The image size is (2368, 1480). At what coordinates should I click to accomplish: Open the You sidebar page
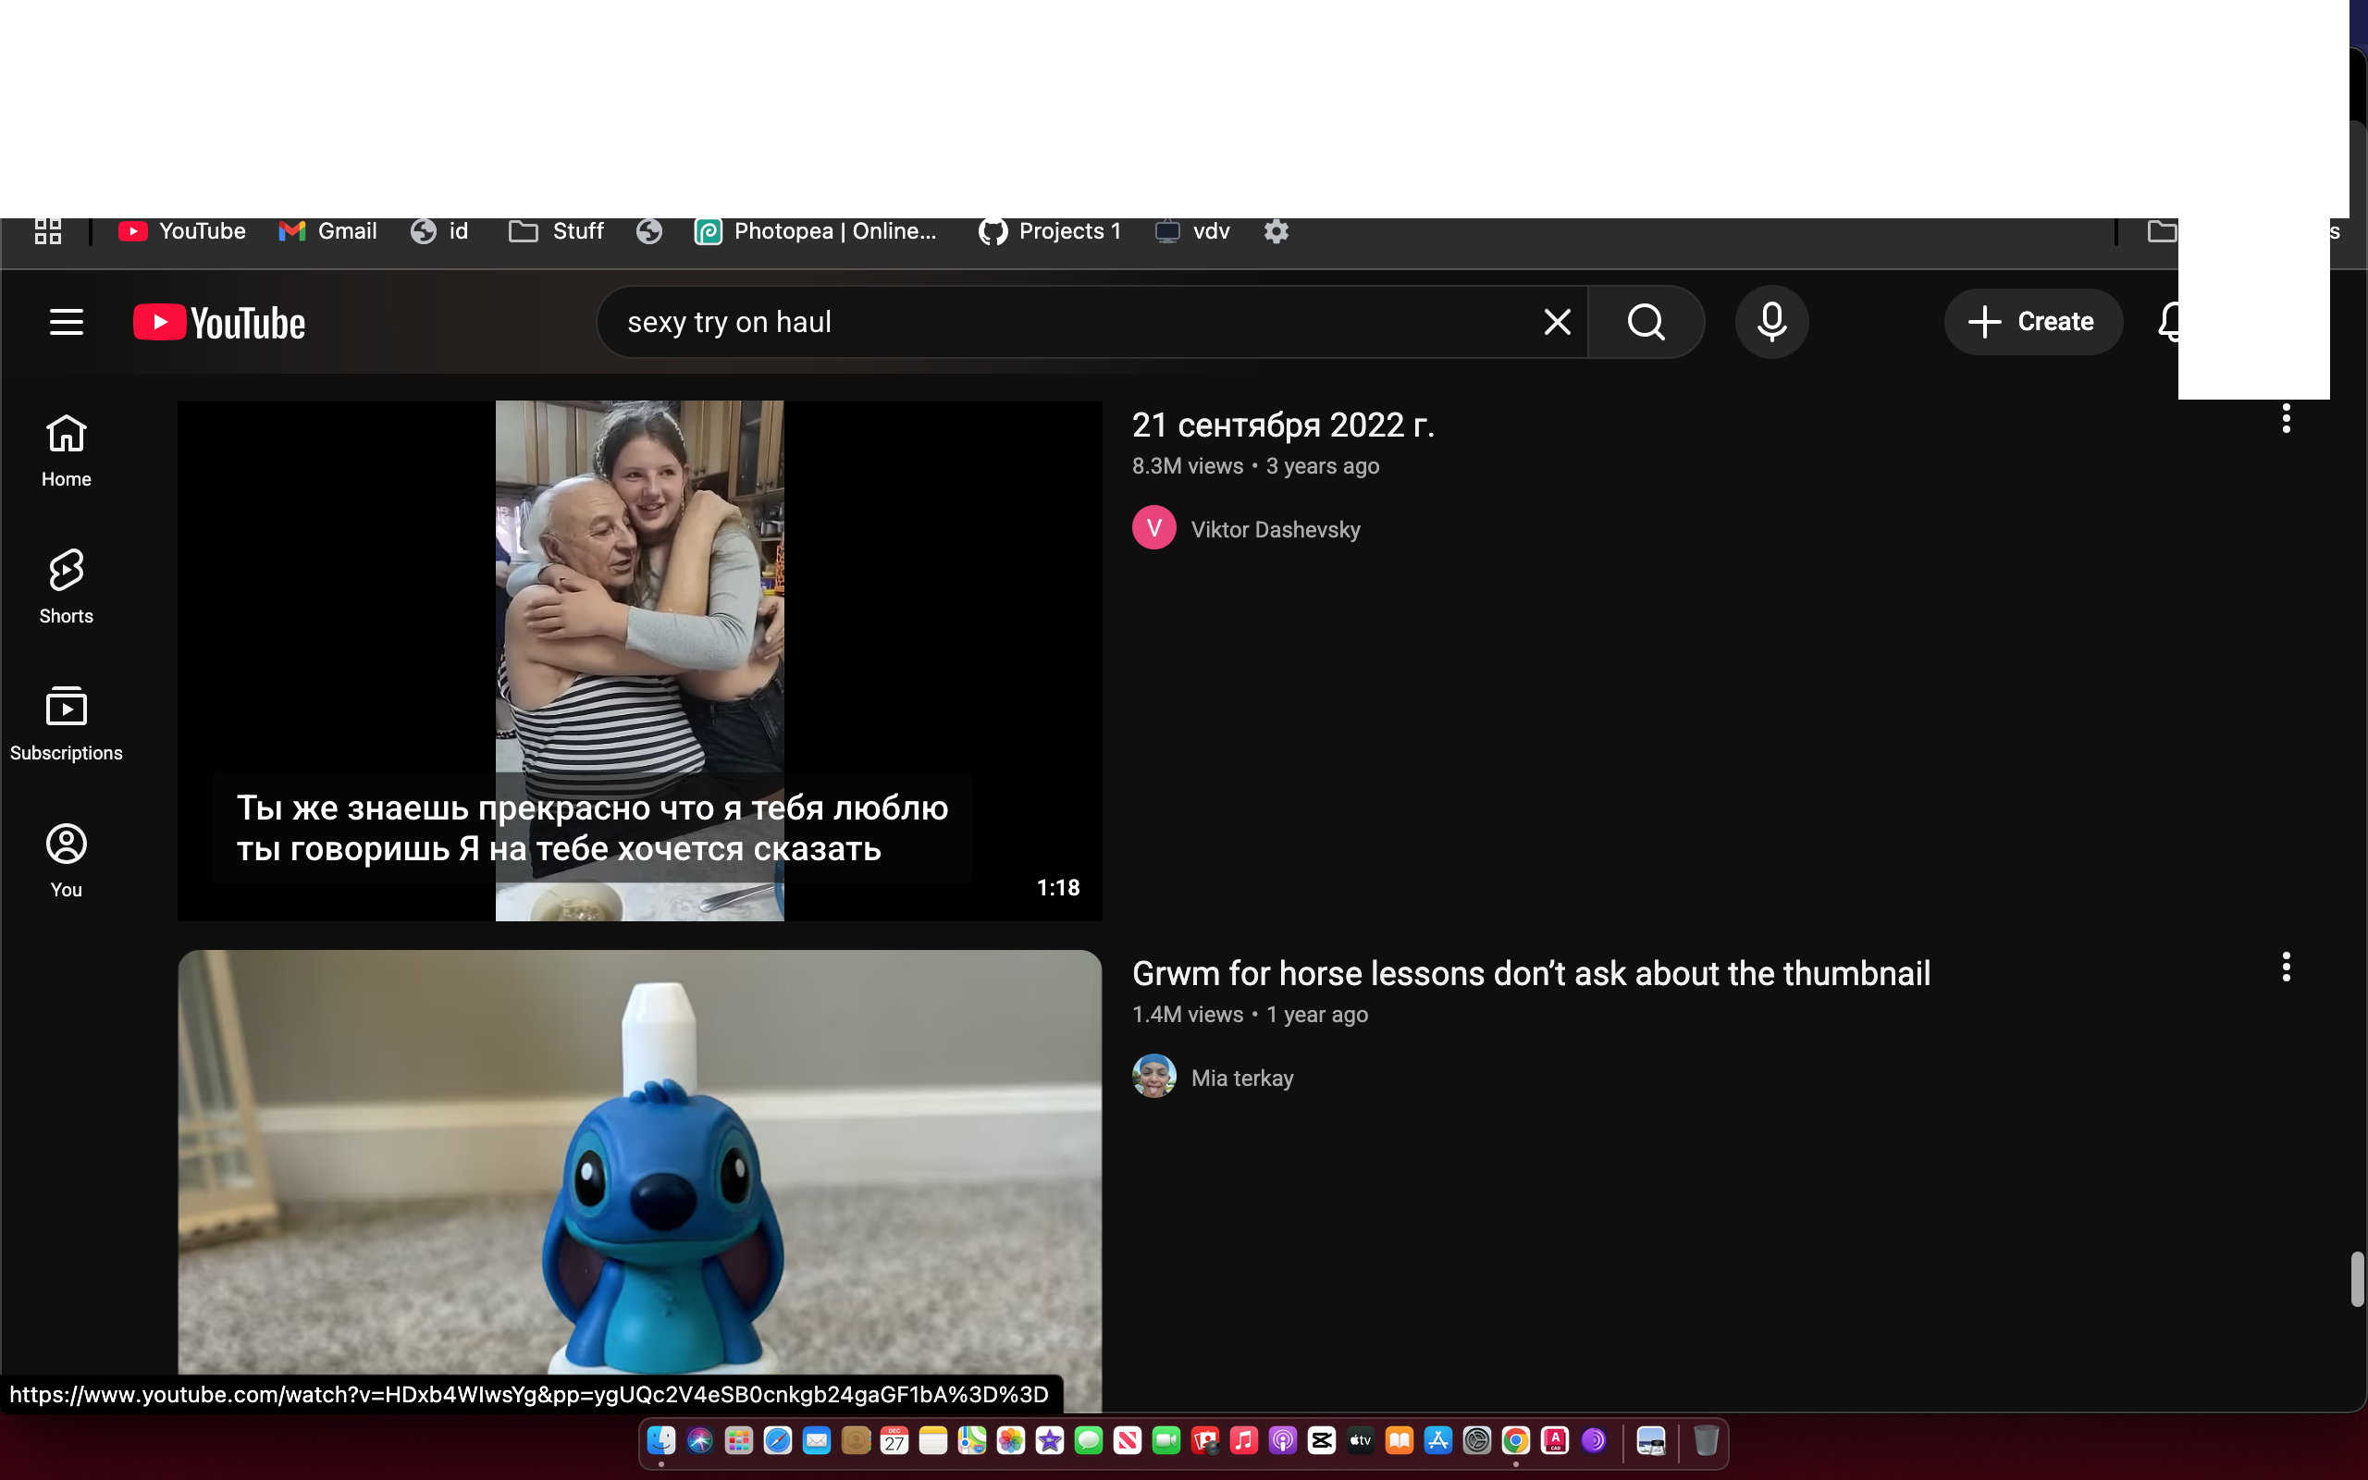click(66, 859)
